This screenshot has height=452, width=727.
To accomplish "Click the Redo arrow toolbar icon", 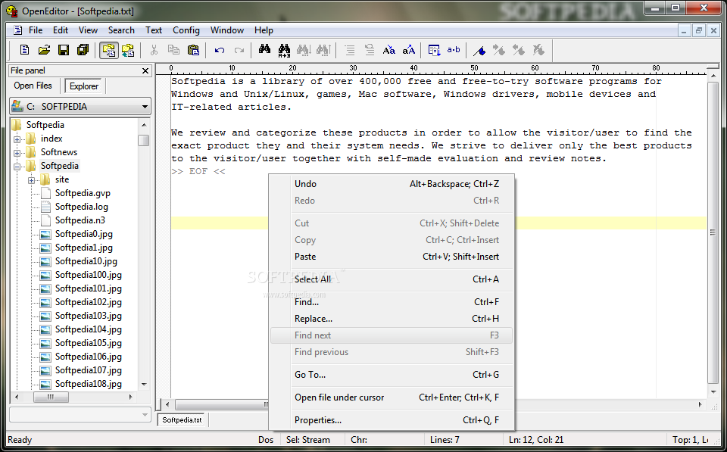I will pos(239,50).
